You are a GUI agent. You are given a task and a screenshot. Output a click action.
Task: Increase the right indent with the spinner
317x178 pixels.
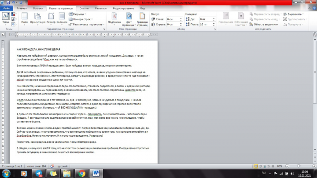pos(181,23)
